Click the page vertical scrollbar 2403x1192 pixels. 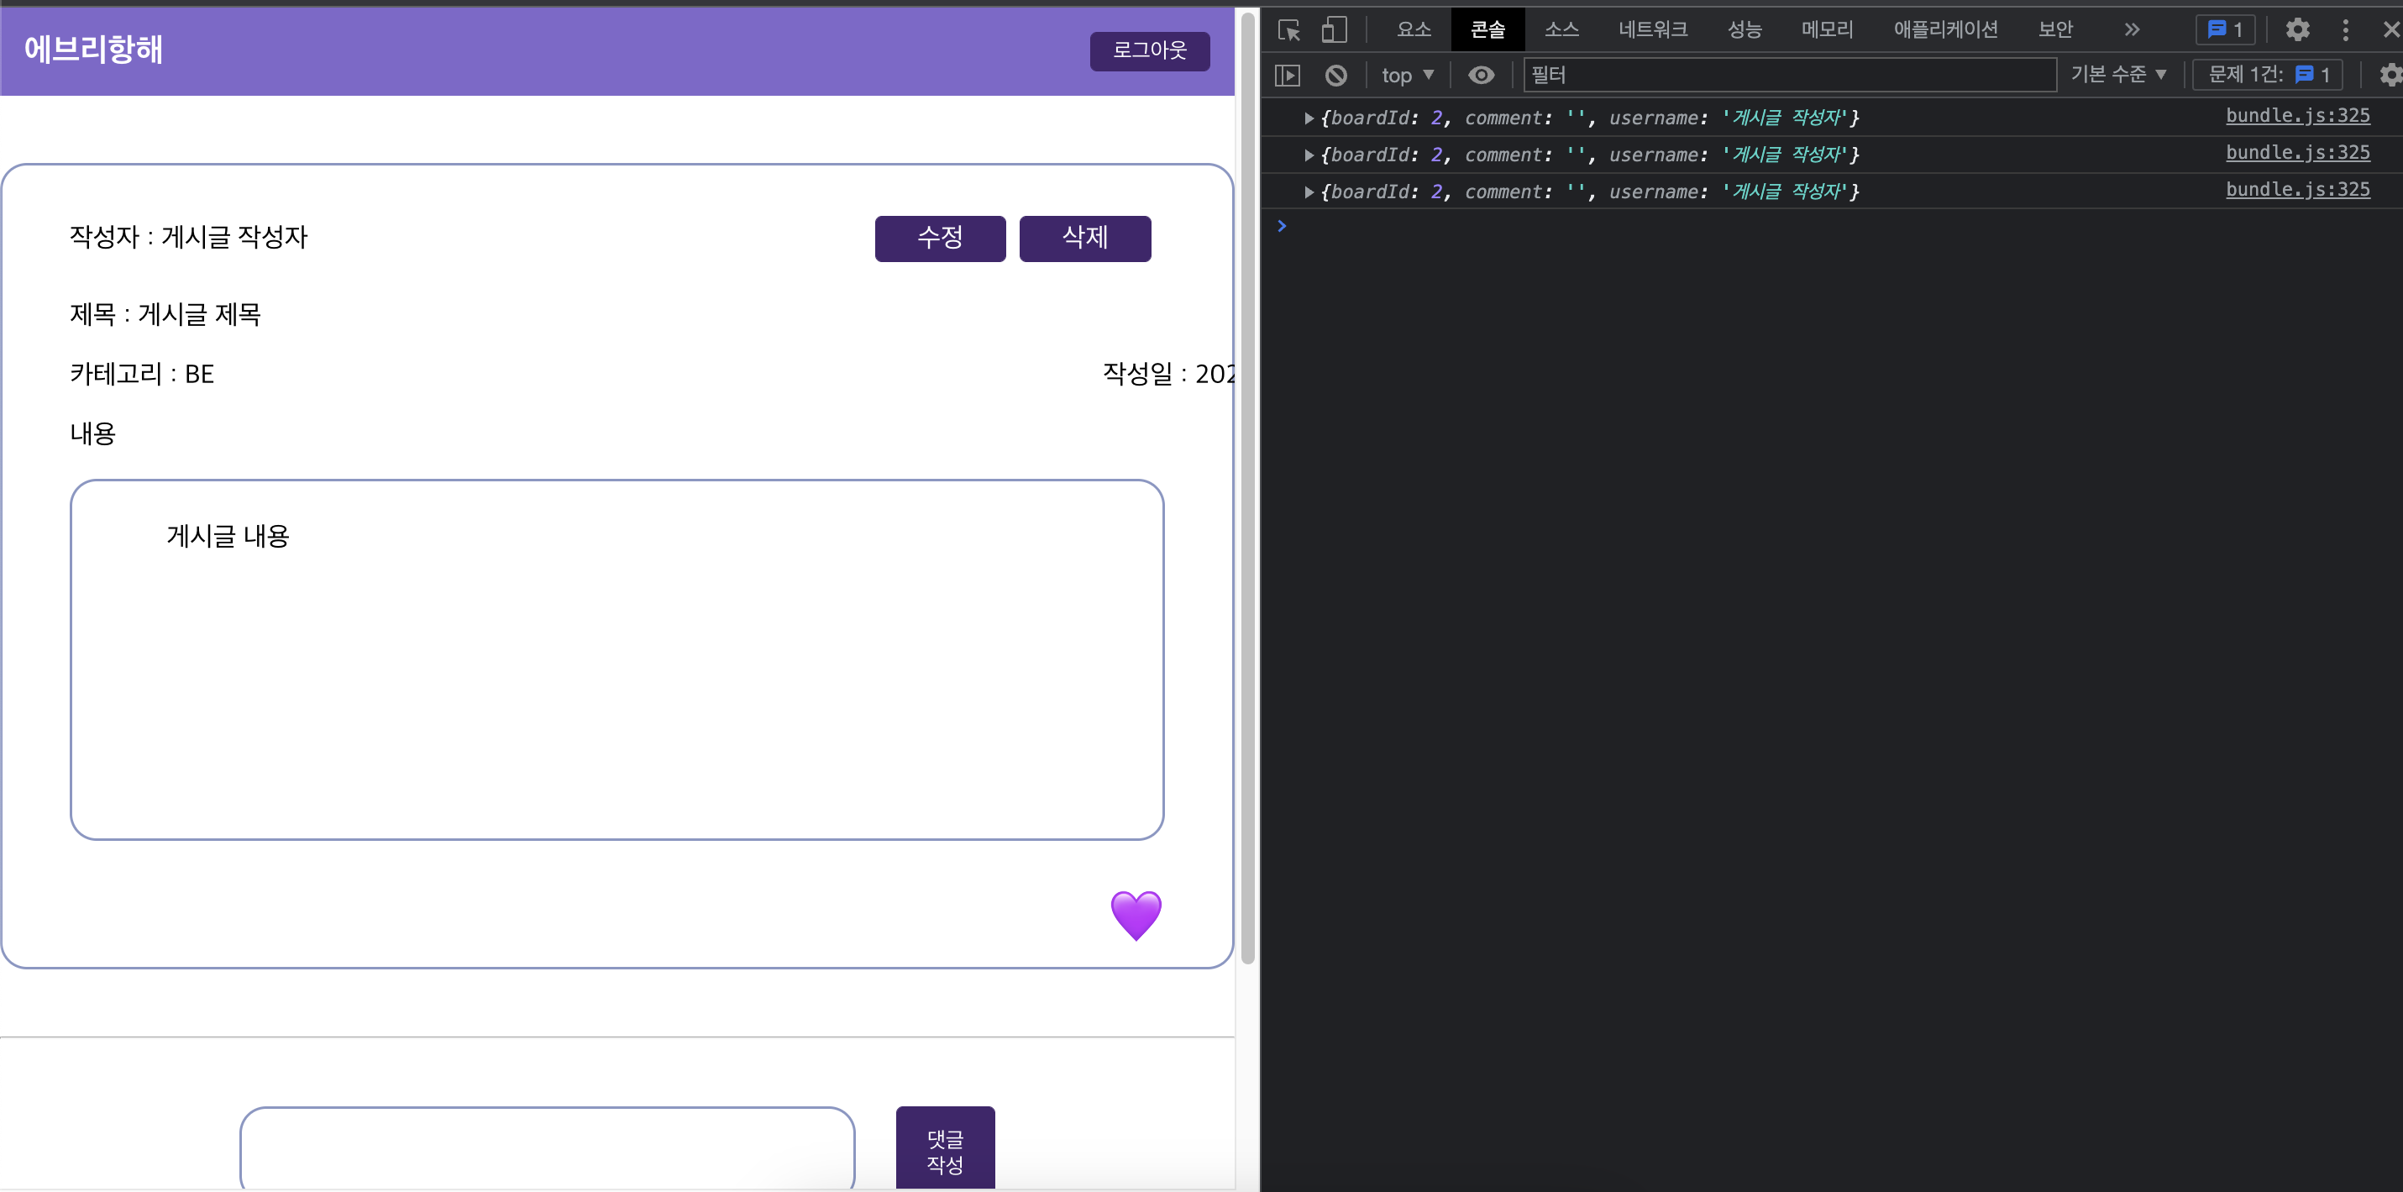pos(1247,485)
